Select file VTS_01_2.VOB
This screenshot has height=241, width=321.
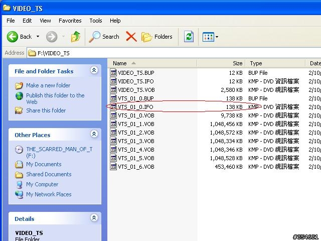click(136, 133)
